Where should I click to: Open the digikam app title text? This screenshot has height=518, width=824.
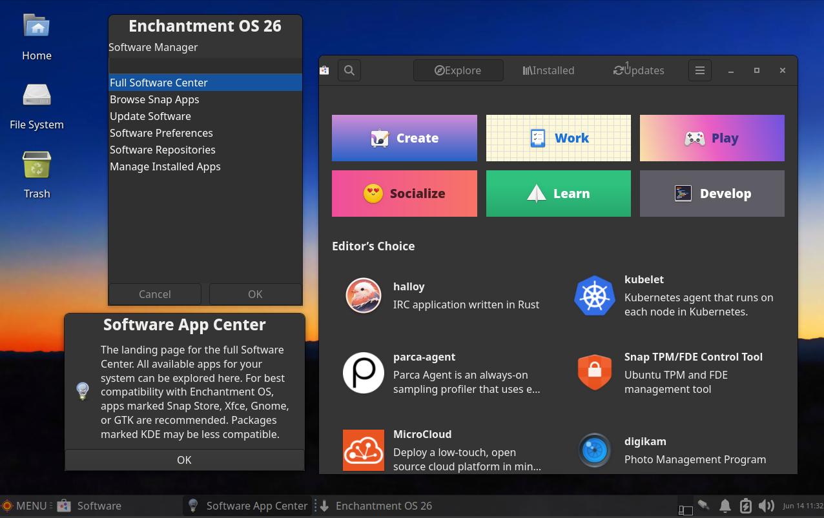point(645,441)
